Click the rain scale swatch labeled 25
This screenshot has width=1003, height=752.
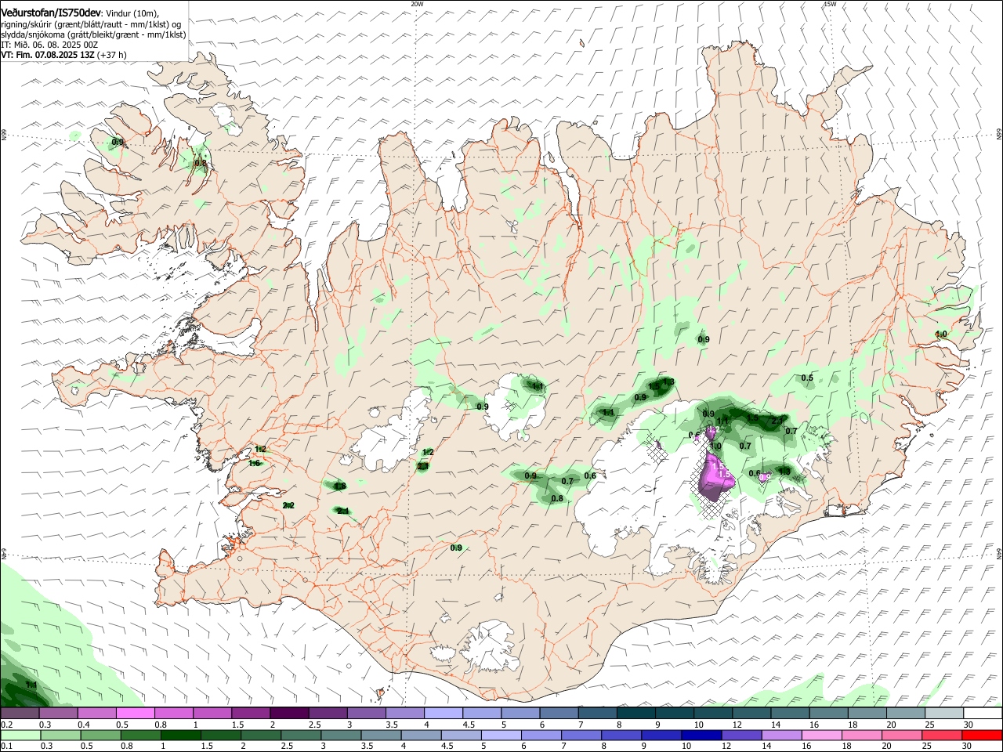941,736
